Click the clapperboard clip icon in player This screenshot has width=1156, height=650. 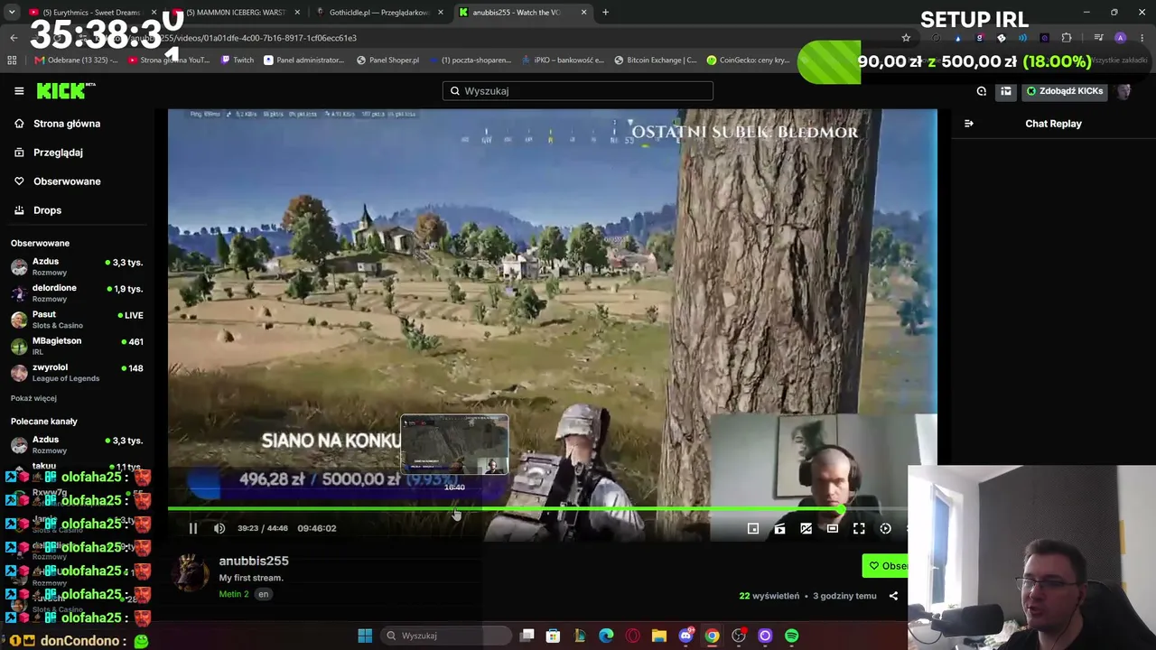[x=779, y=528]
